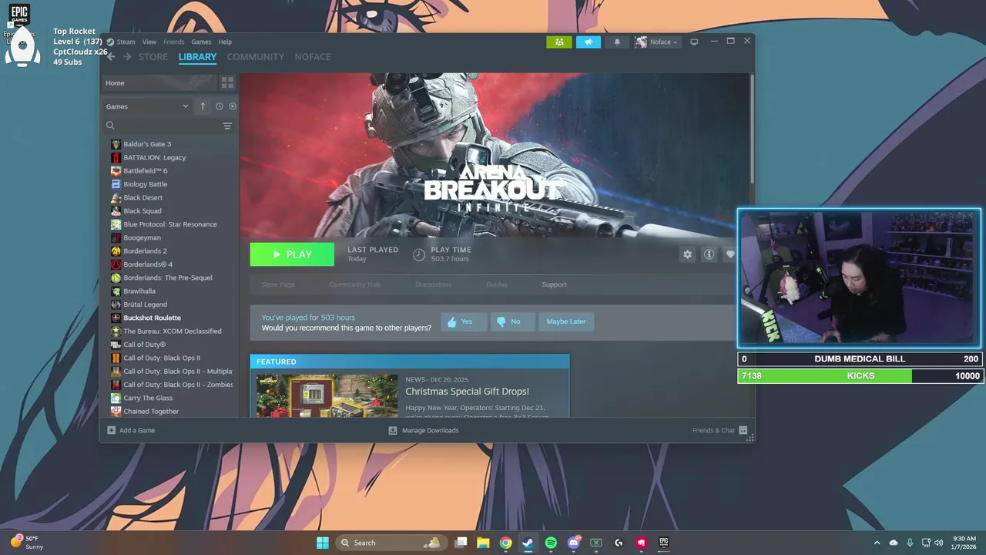Go forward with the navigation arrow

click(x=127, y=57)
